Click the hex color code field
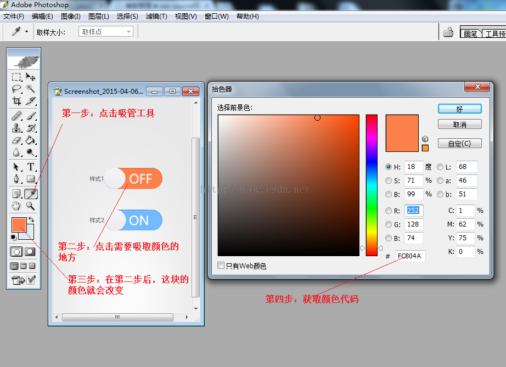Viewport: 506px width, 367px height. pos(410,256)
